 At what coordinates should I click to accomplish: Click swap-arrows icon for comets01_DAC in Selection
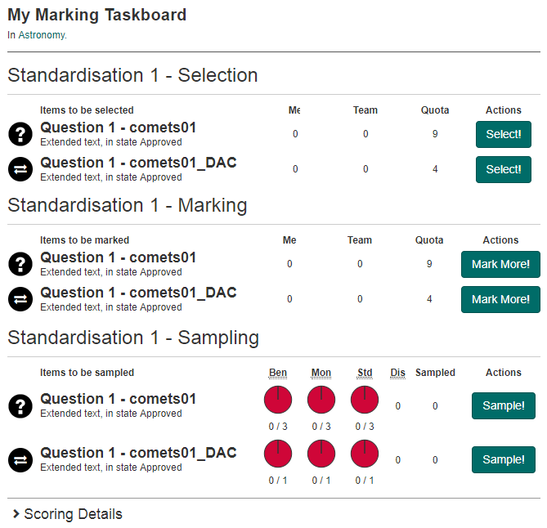pos(20,169)
